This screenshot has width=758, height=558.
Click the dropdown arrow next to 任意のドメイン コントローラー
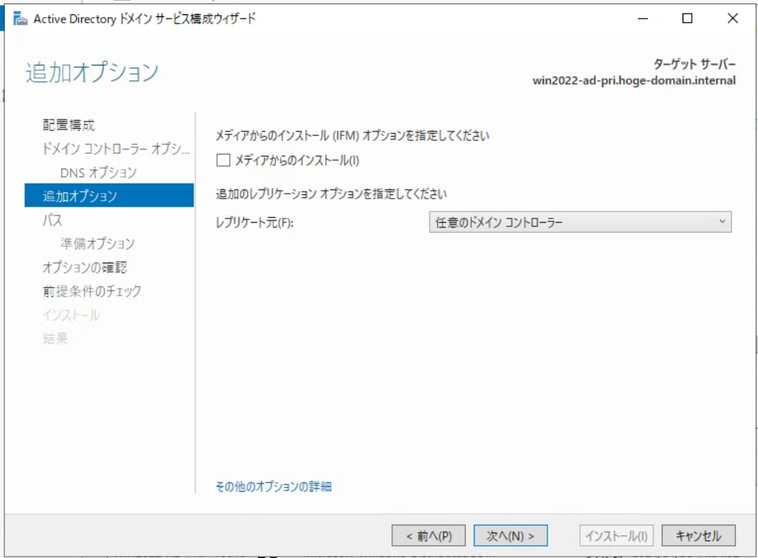click(x=723, y=221)
